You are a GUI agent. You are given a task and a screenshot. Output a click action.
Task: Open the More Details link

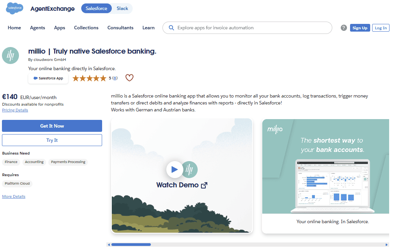[x=14, y=197]
